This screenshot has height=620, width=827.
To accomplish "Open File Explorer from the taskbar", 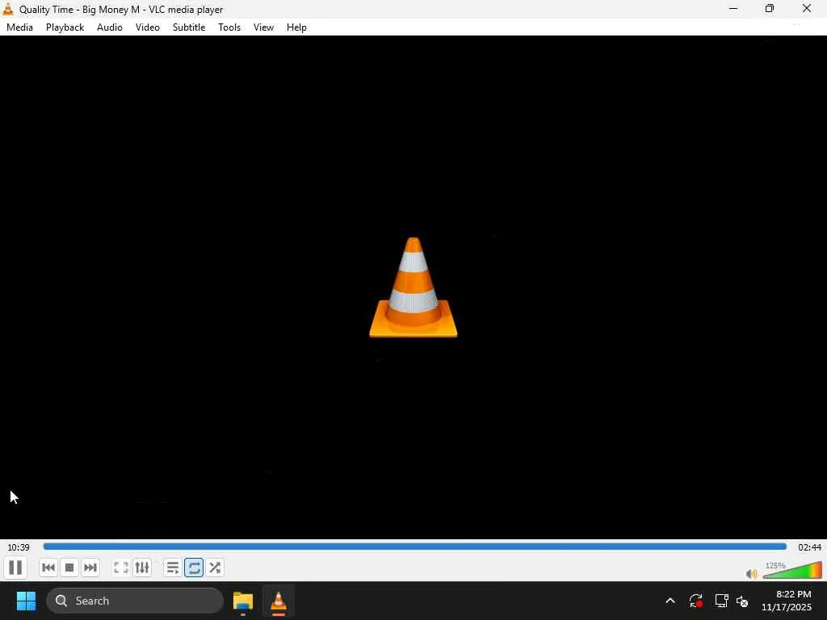I will tap(242, 601).
